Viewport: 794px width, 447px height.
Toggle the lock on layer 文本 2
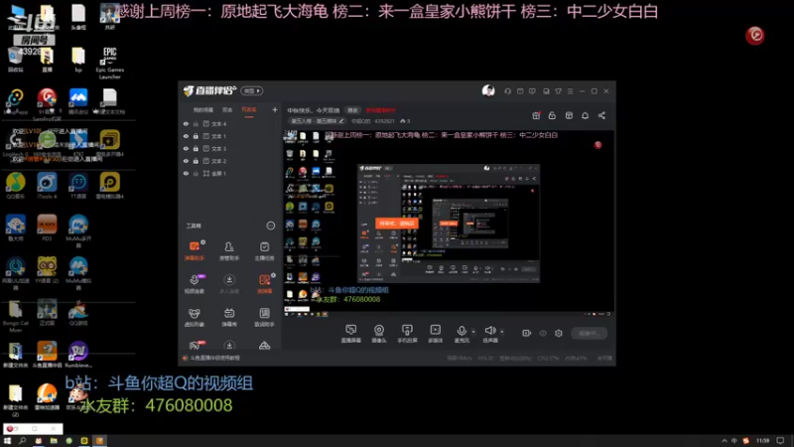[x=196, y=161]
